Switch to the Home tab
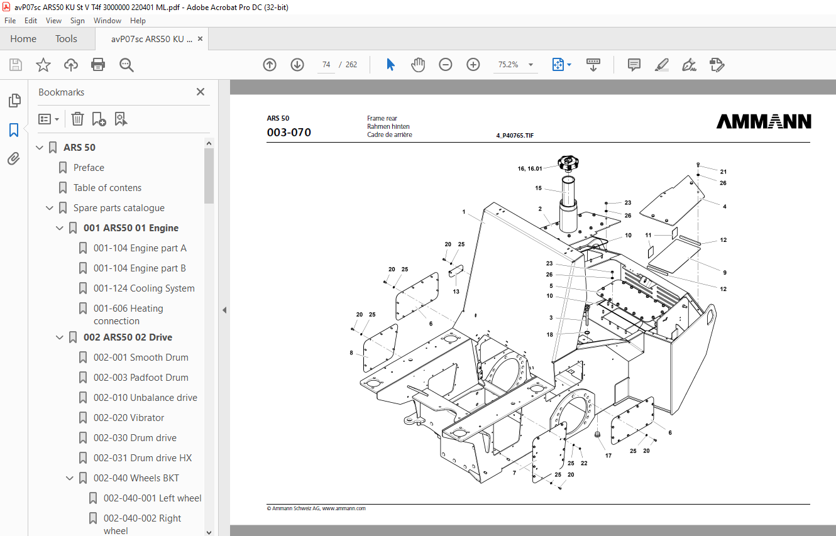Image resolution: width=836 pixels, height=536 pixels. pyautogui.click(x=23, y=39)
